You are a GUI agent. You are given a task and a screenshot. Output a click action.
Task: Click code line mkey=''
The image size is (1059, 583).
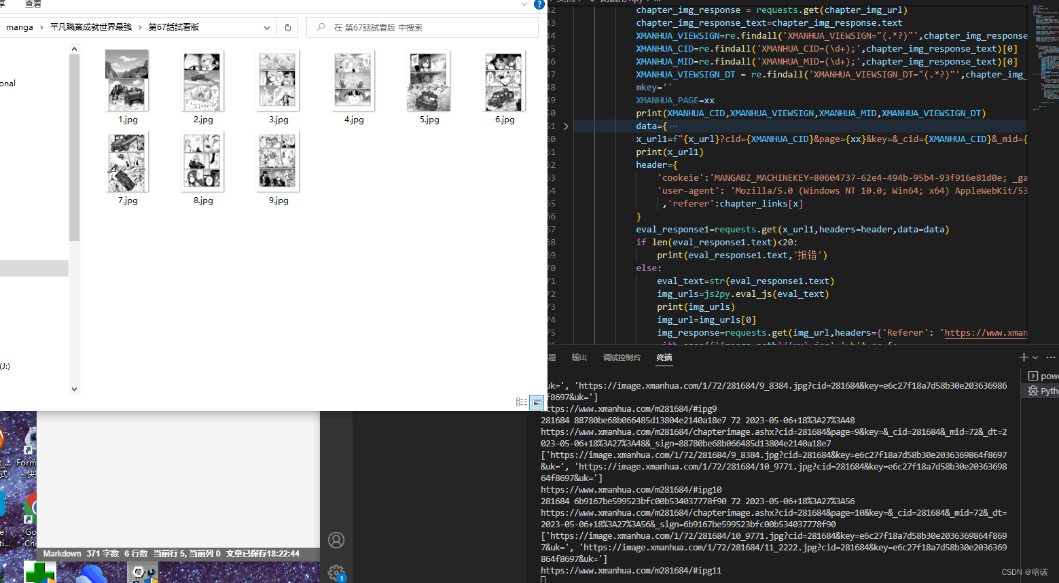[x=653, y=88]
